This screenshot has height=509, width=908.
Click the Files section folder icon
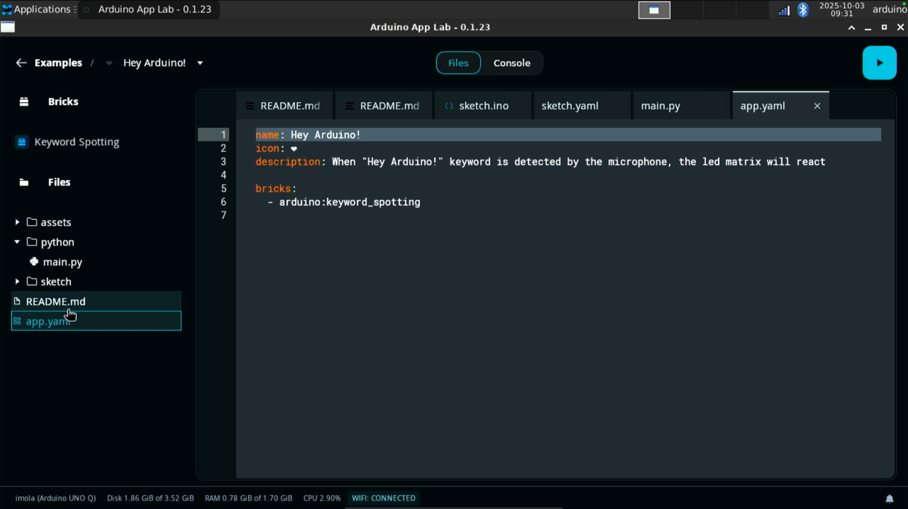tap(24, 182)
